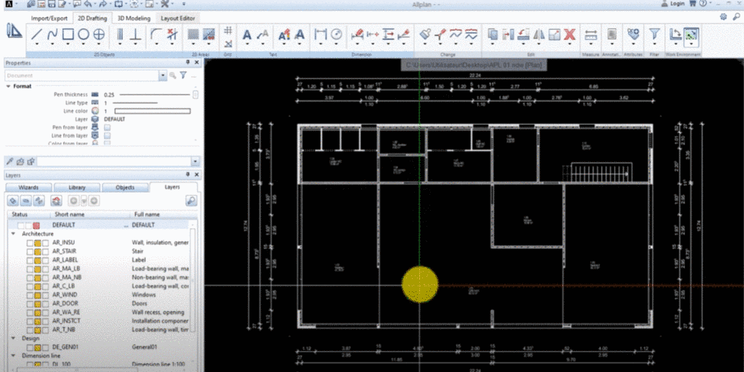Collapse the Design layer group
The image size is (744, 372).
coord(13,339)
